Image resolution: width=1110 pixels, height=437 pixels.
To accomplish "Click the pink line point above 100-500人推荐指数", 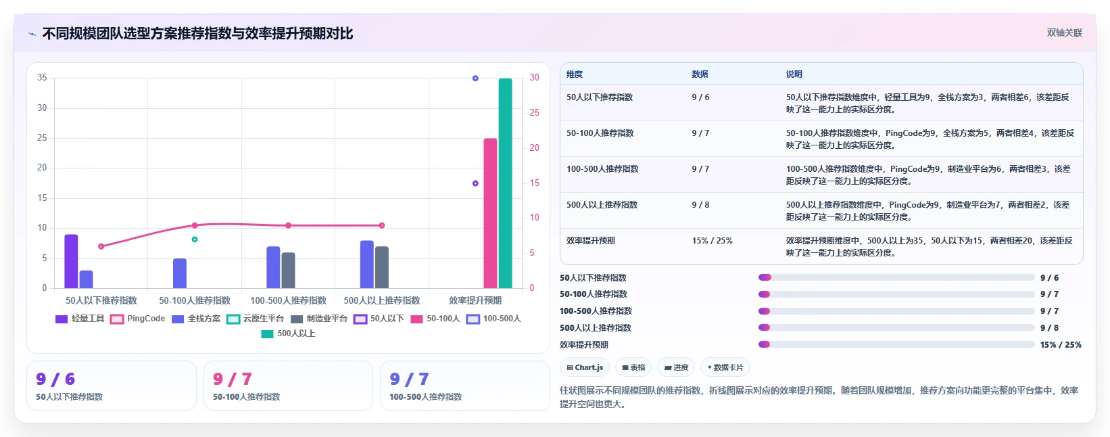I will pos(289,225).
